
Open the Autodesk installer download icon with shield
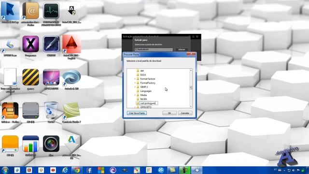tap(71, 11)
